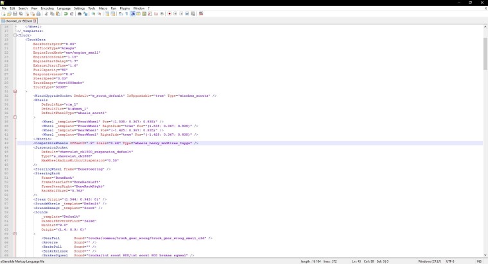Click the vertical scrollbar up arrow
The height and width of the screenshot is (264, 488).
coord(485,27)
